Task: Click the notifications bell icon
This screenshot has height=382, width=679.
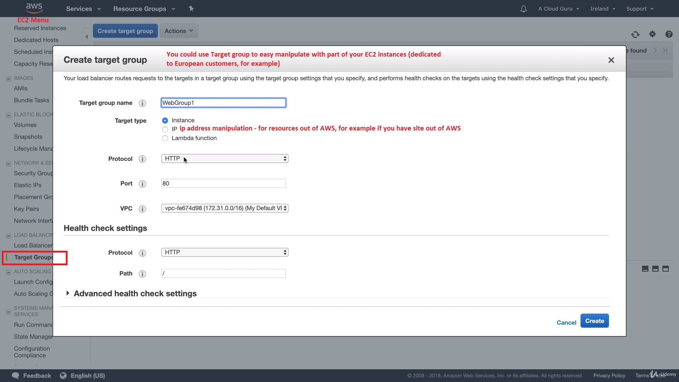Action: pos(523,9)
